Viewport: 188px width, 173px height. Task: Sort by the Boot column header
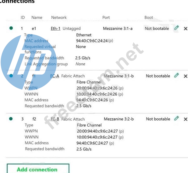(x=148, y=17)
